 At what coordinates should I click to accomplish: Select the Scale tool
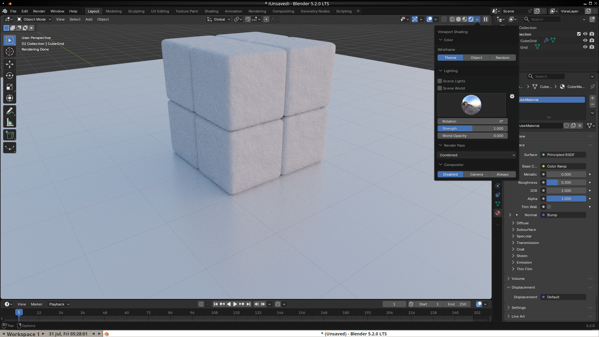click(x=10, y=87)
